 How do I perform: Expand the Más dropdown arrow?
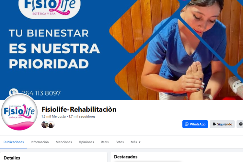(139, 142)
